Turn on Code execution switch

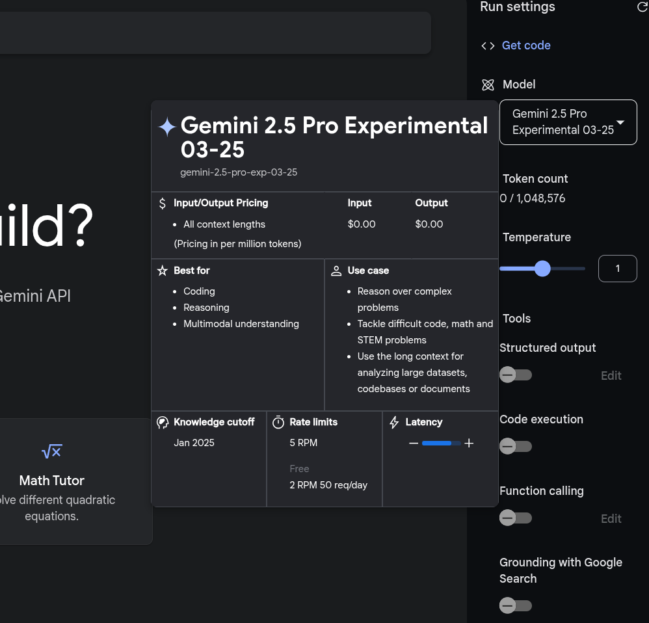click(x=516, y=447)
